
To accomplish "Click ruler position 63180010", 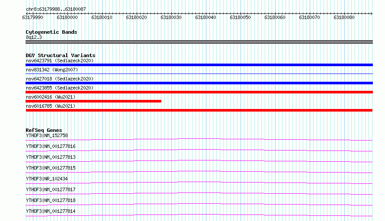I will point(102,17).
